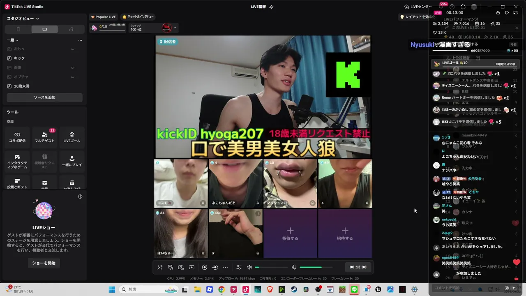Click the レイアウトを効率化 tip

[x=418, y=17]
